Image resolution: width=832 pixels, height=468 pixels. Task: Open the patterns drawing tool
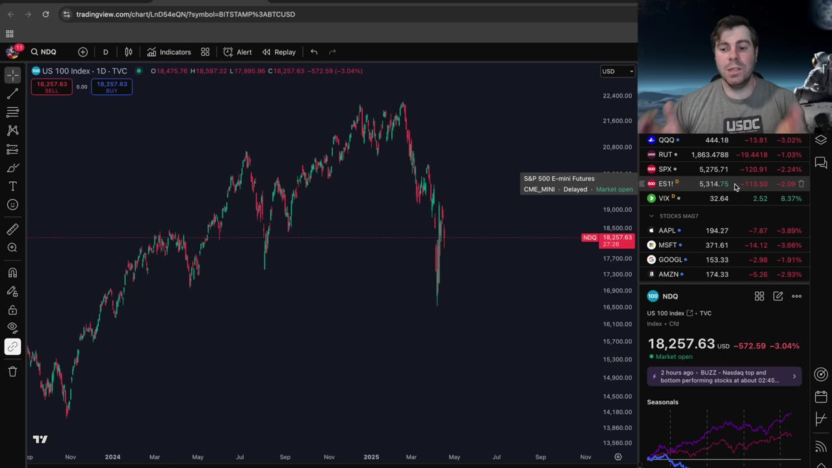click(12, 131)
